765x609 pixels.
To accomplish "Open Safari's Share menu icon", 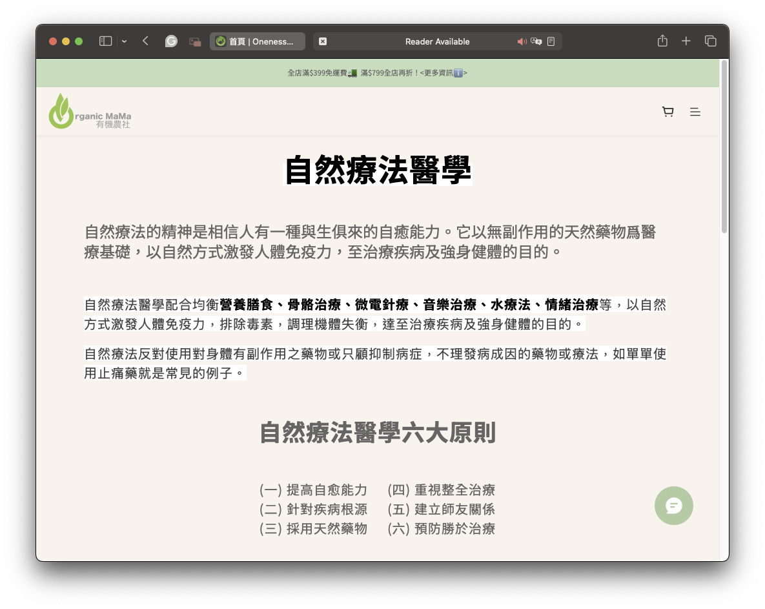I will 662,40.
